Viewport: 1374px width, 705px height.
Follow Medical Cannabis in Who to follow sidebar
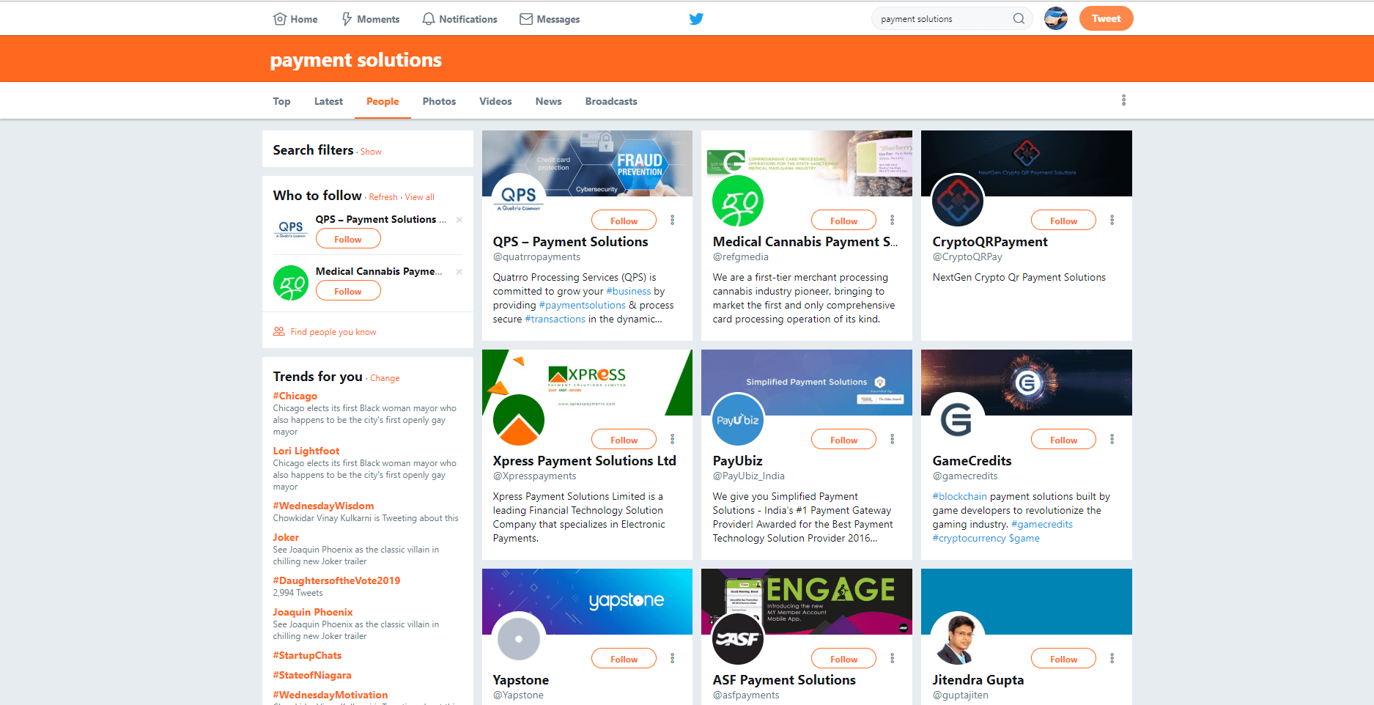point(348,291)
